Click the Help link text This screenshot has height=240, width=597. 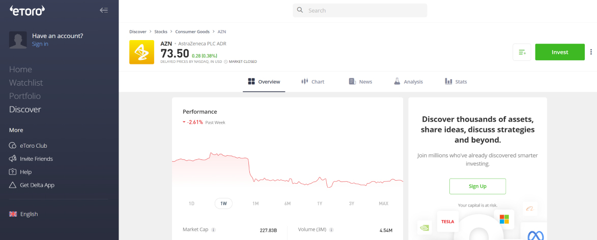26,172
